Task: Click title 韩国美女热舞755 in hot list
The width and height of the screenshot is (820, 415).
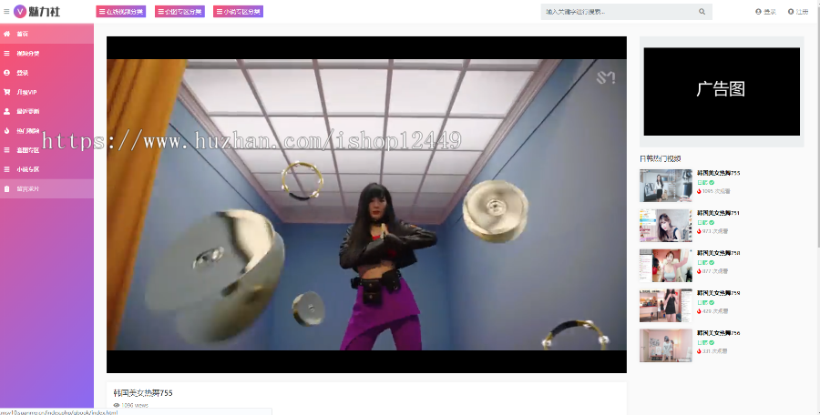Action: 719,173
